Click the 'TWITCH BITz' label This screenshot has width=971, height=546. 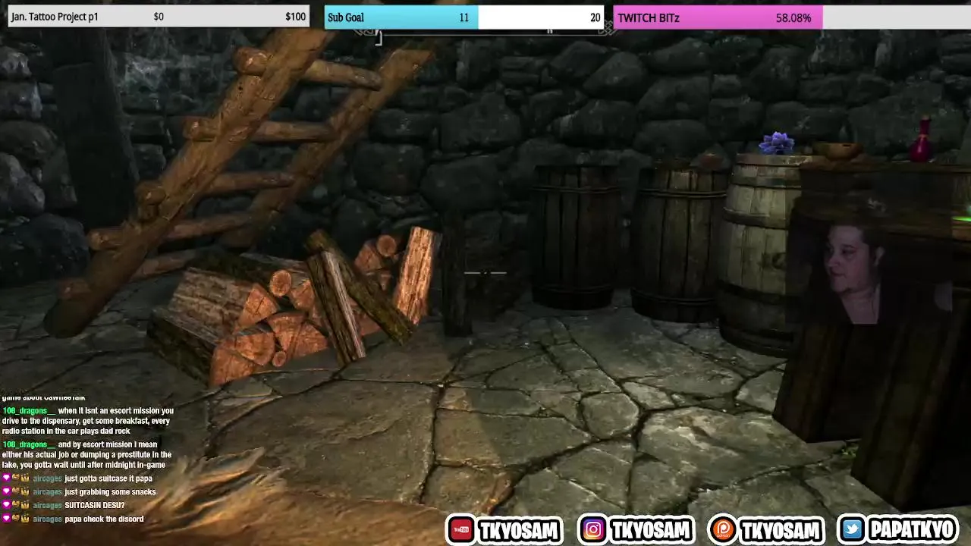(649, 17)
